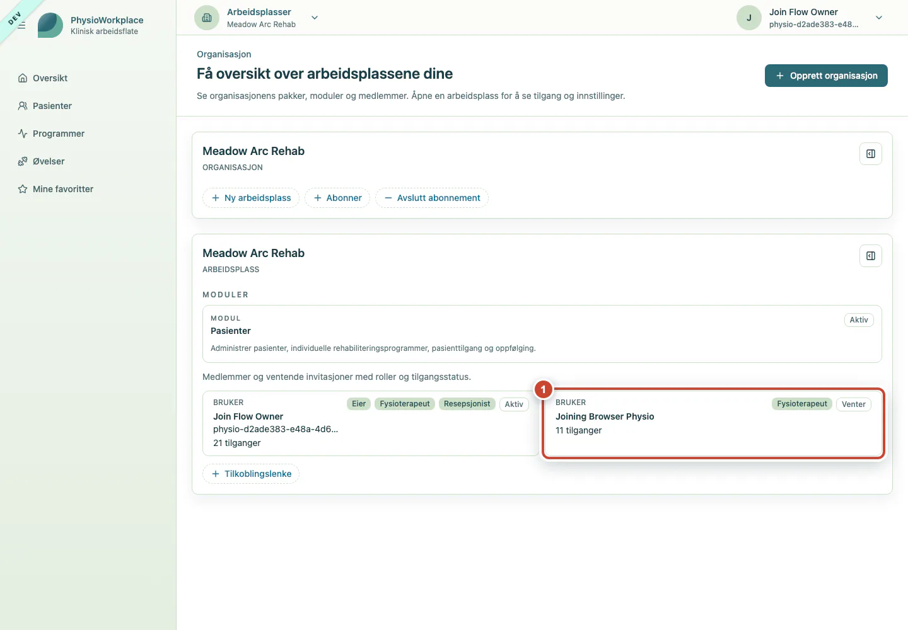908x630 pixels.
Task: Click heading 'Få oversikt over arbeidsplassene dine'
Action: pos(325,74)
